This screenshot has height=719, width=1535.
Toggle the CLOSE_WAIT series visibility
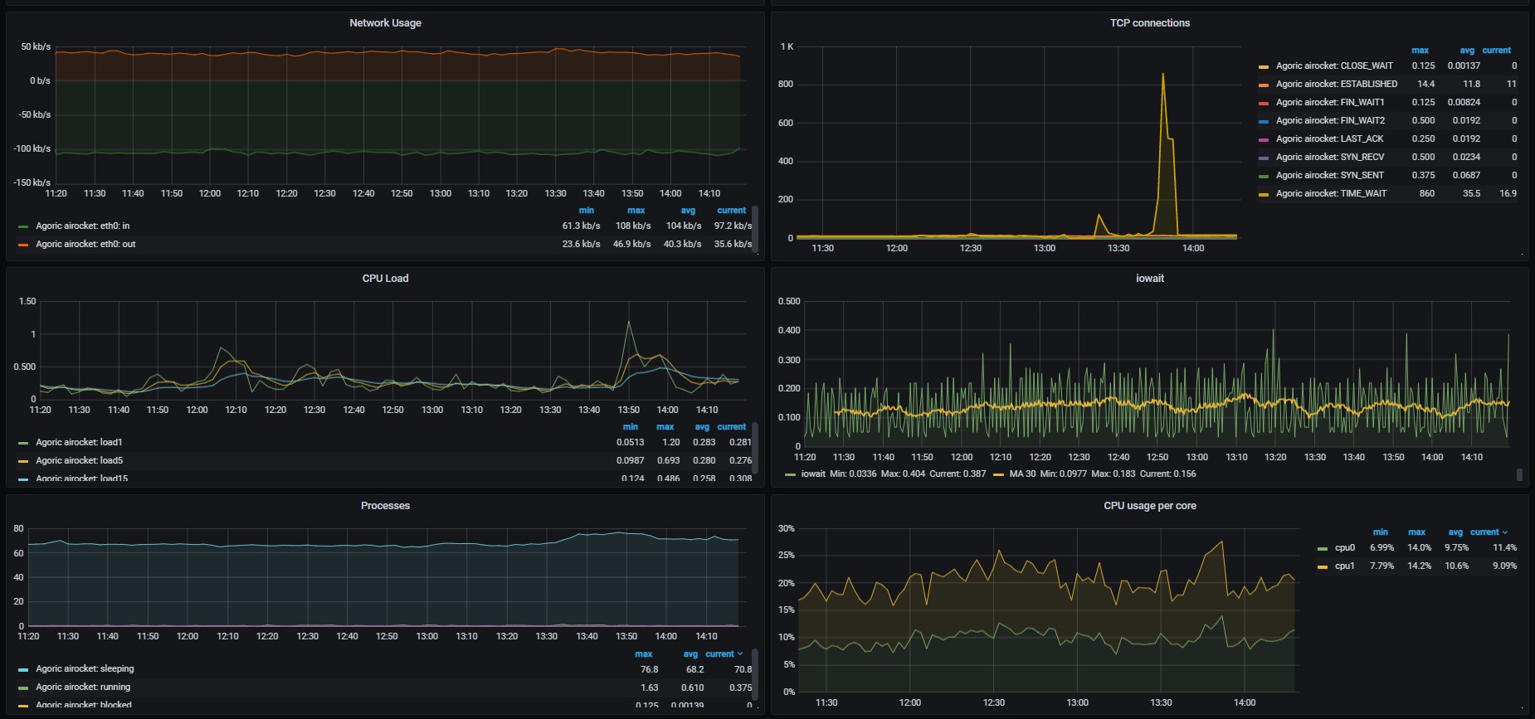tap(1334, 66)
